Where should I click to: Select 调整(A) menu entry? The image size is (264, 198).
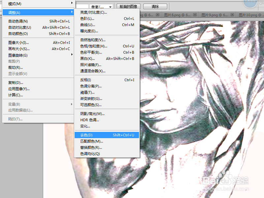(38, 13)
